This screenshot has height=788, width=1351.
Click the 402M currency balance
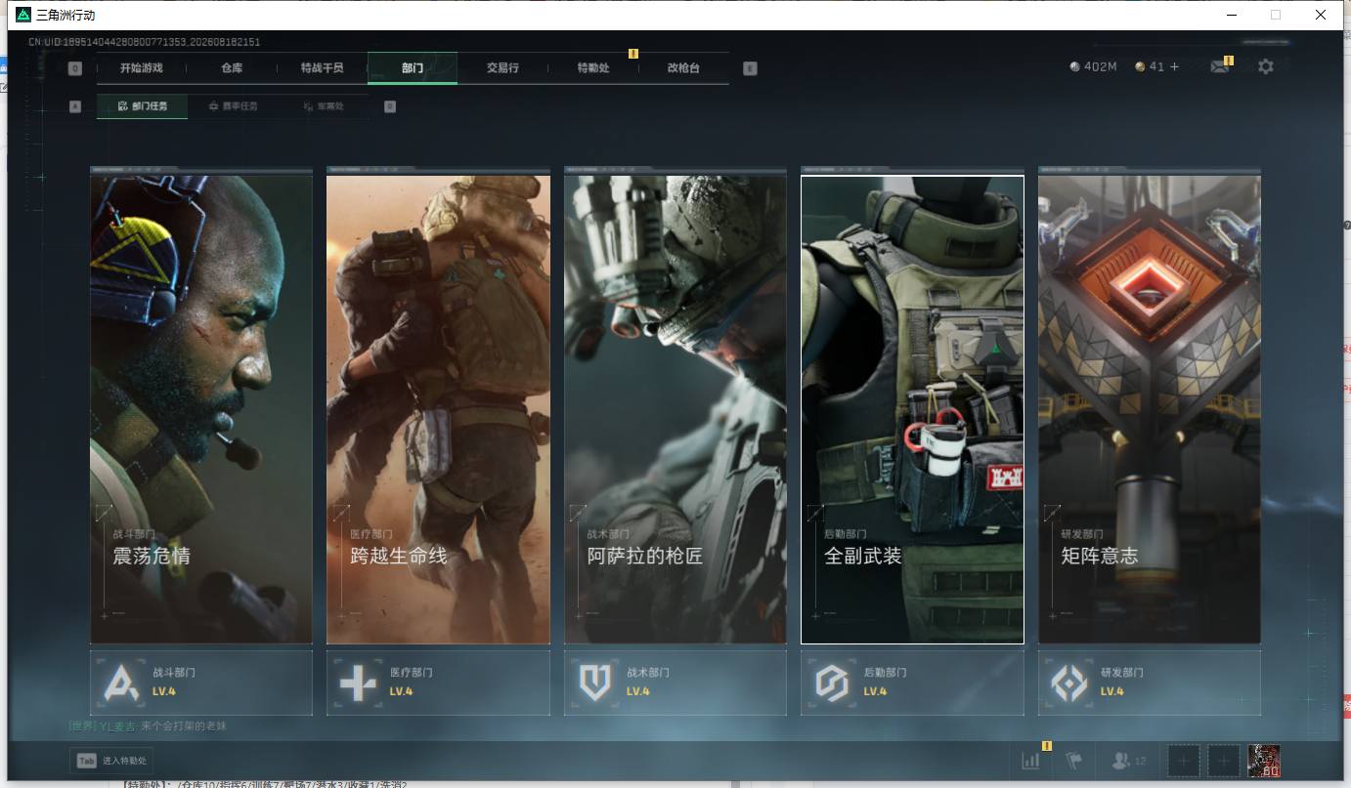(1100, 66)
